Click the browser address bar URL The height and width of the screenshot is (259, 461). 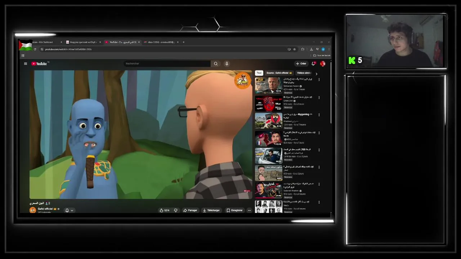pos(68,49)
